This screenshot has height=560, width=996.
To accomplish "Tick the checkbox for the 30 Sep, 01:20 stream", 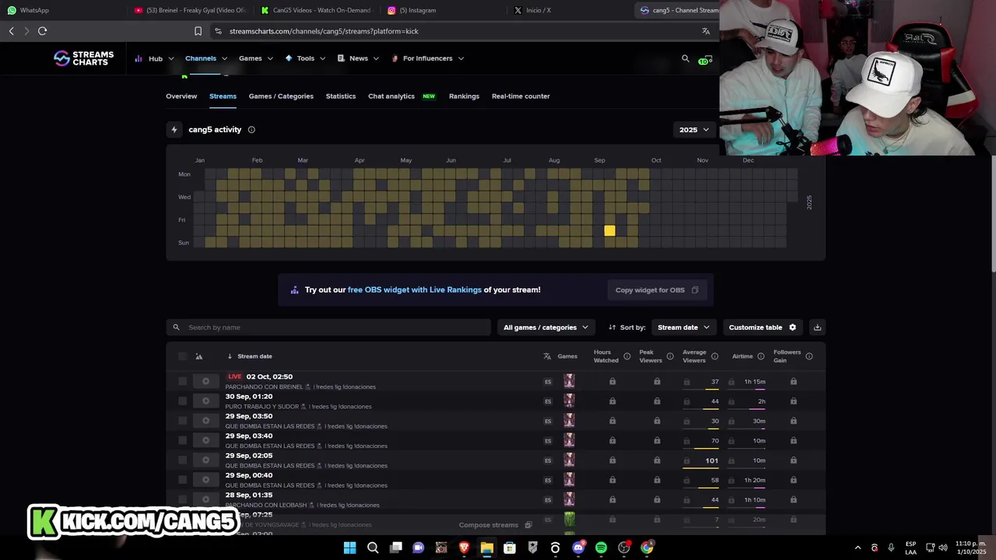I will (x=182, y=401).
